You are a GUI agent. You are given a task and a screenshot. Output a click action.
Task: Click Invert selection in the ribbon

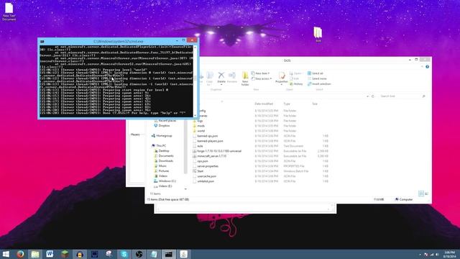pyautogui.click(x=319, y=84)
